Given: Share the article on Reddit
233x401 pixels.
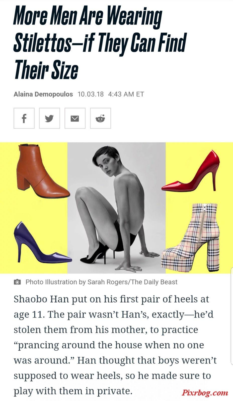Looking at the screenshot, I should coord(100,118).
